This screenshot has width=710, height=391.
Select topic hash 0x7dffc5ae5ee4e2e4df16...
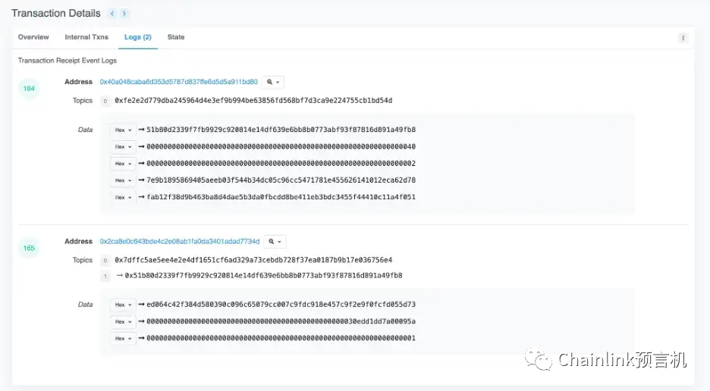(253, 260)
